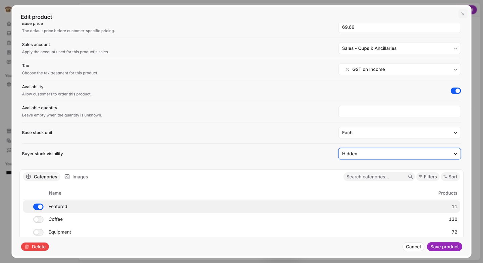Disable the Featured category toggle
The height and width of the screenshot is (263, 483).
pos(38,207)
